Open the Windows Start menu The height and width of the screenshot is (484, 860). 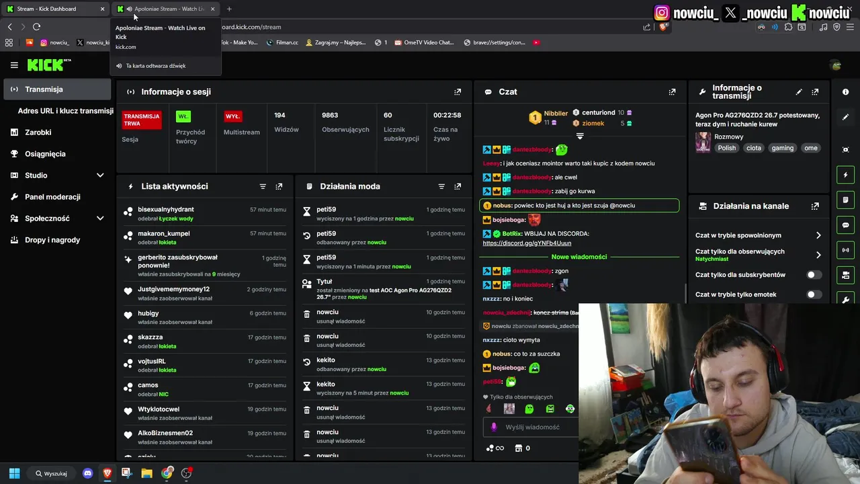coord(14,473)
